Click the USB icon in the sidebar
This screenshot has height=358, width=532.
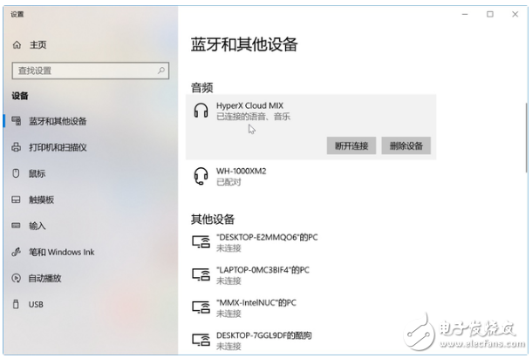click(16, 304)
